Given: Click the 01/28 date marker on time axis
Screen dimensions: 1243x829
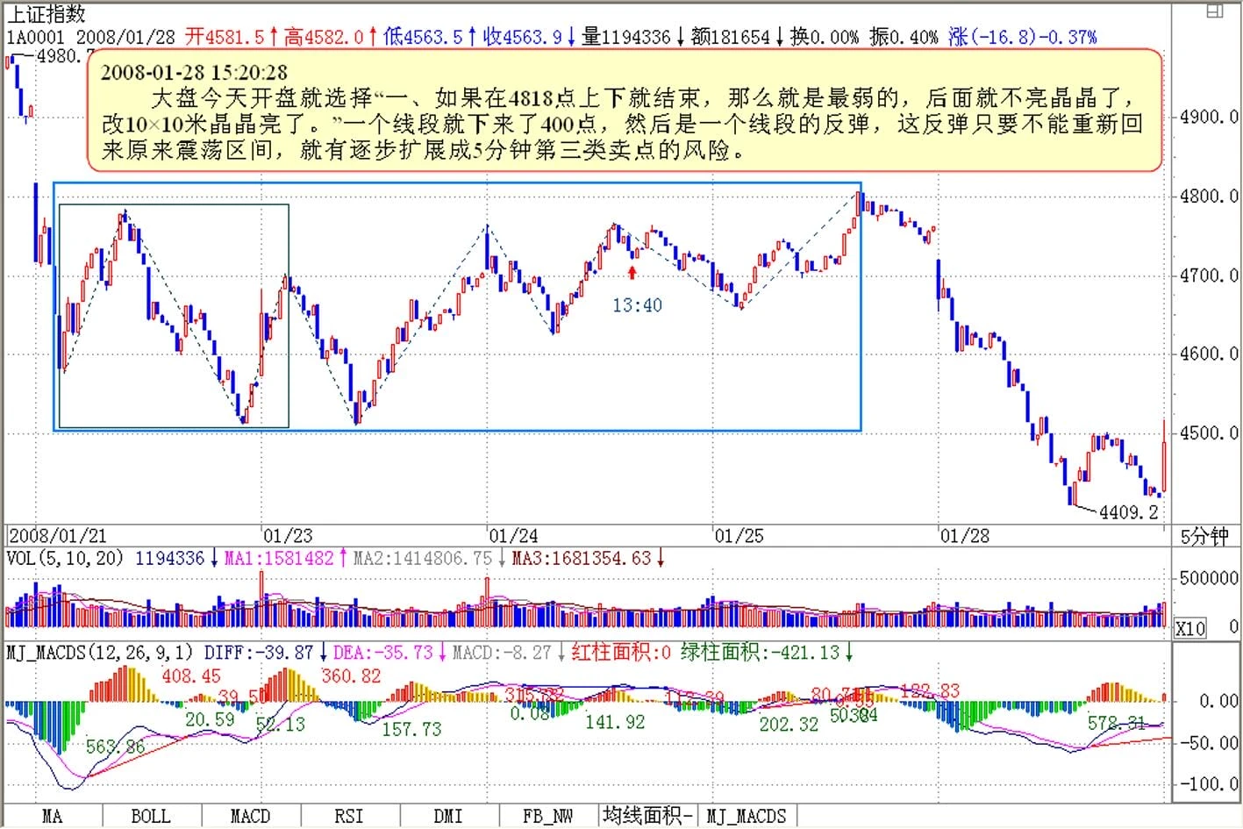Looking at the screenshot, I should [964, 535].
